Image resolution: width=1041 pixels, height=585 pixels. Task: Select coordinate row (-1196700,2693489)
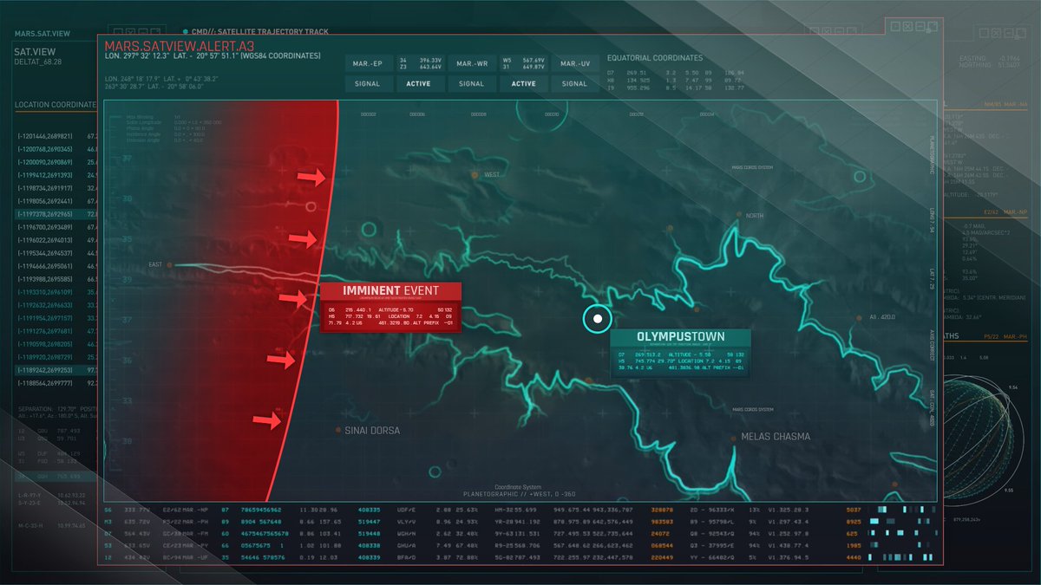[45, 226]
